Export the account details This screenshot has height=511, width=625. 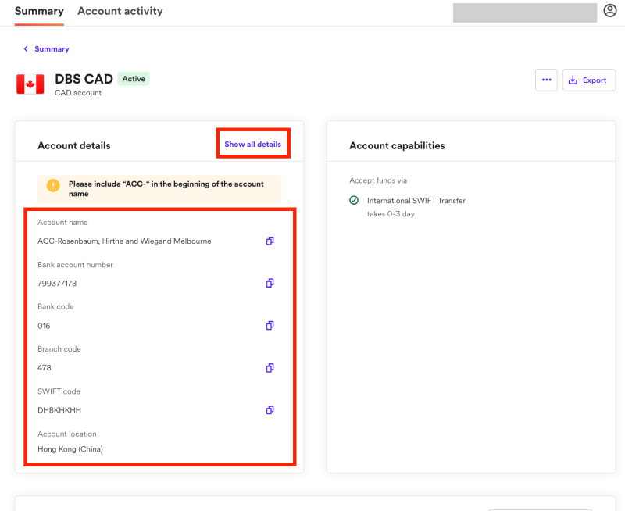(x=589, y=80)
